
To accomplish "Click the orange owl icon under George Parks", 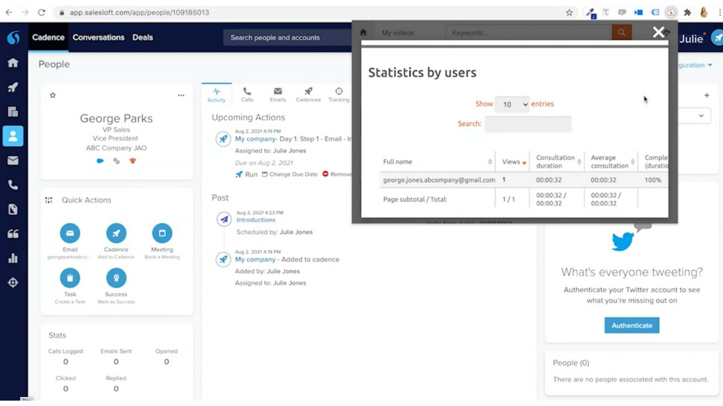I will [133, 161].
